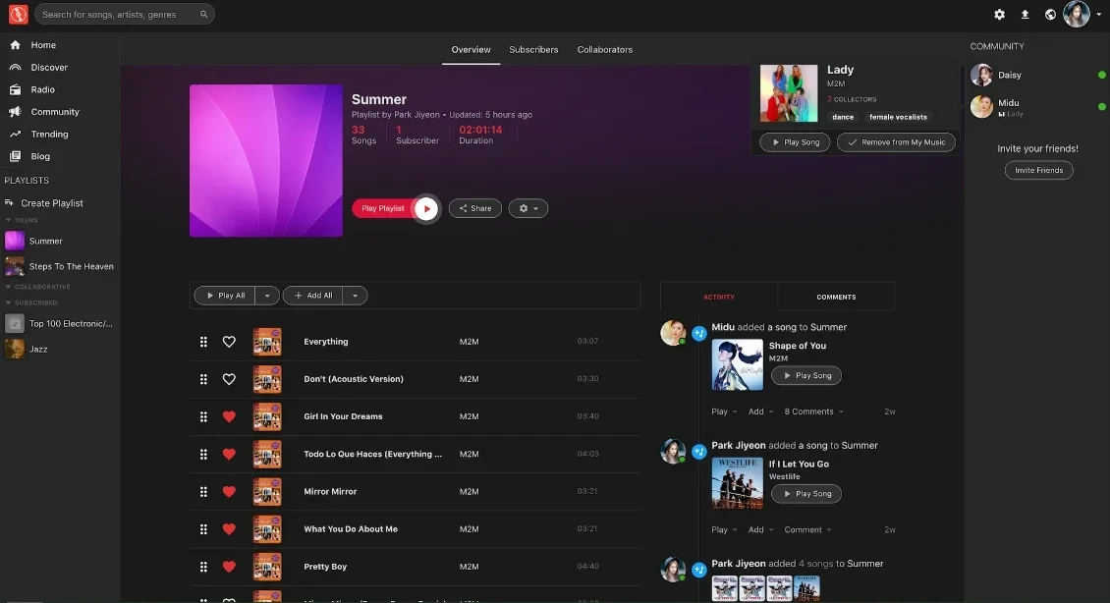Viewport: 1110px width, 603px height.
Task: Like Don't (Acoustic Version)
Action: click(229, 379)
